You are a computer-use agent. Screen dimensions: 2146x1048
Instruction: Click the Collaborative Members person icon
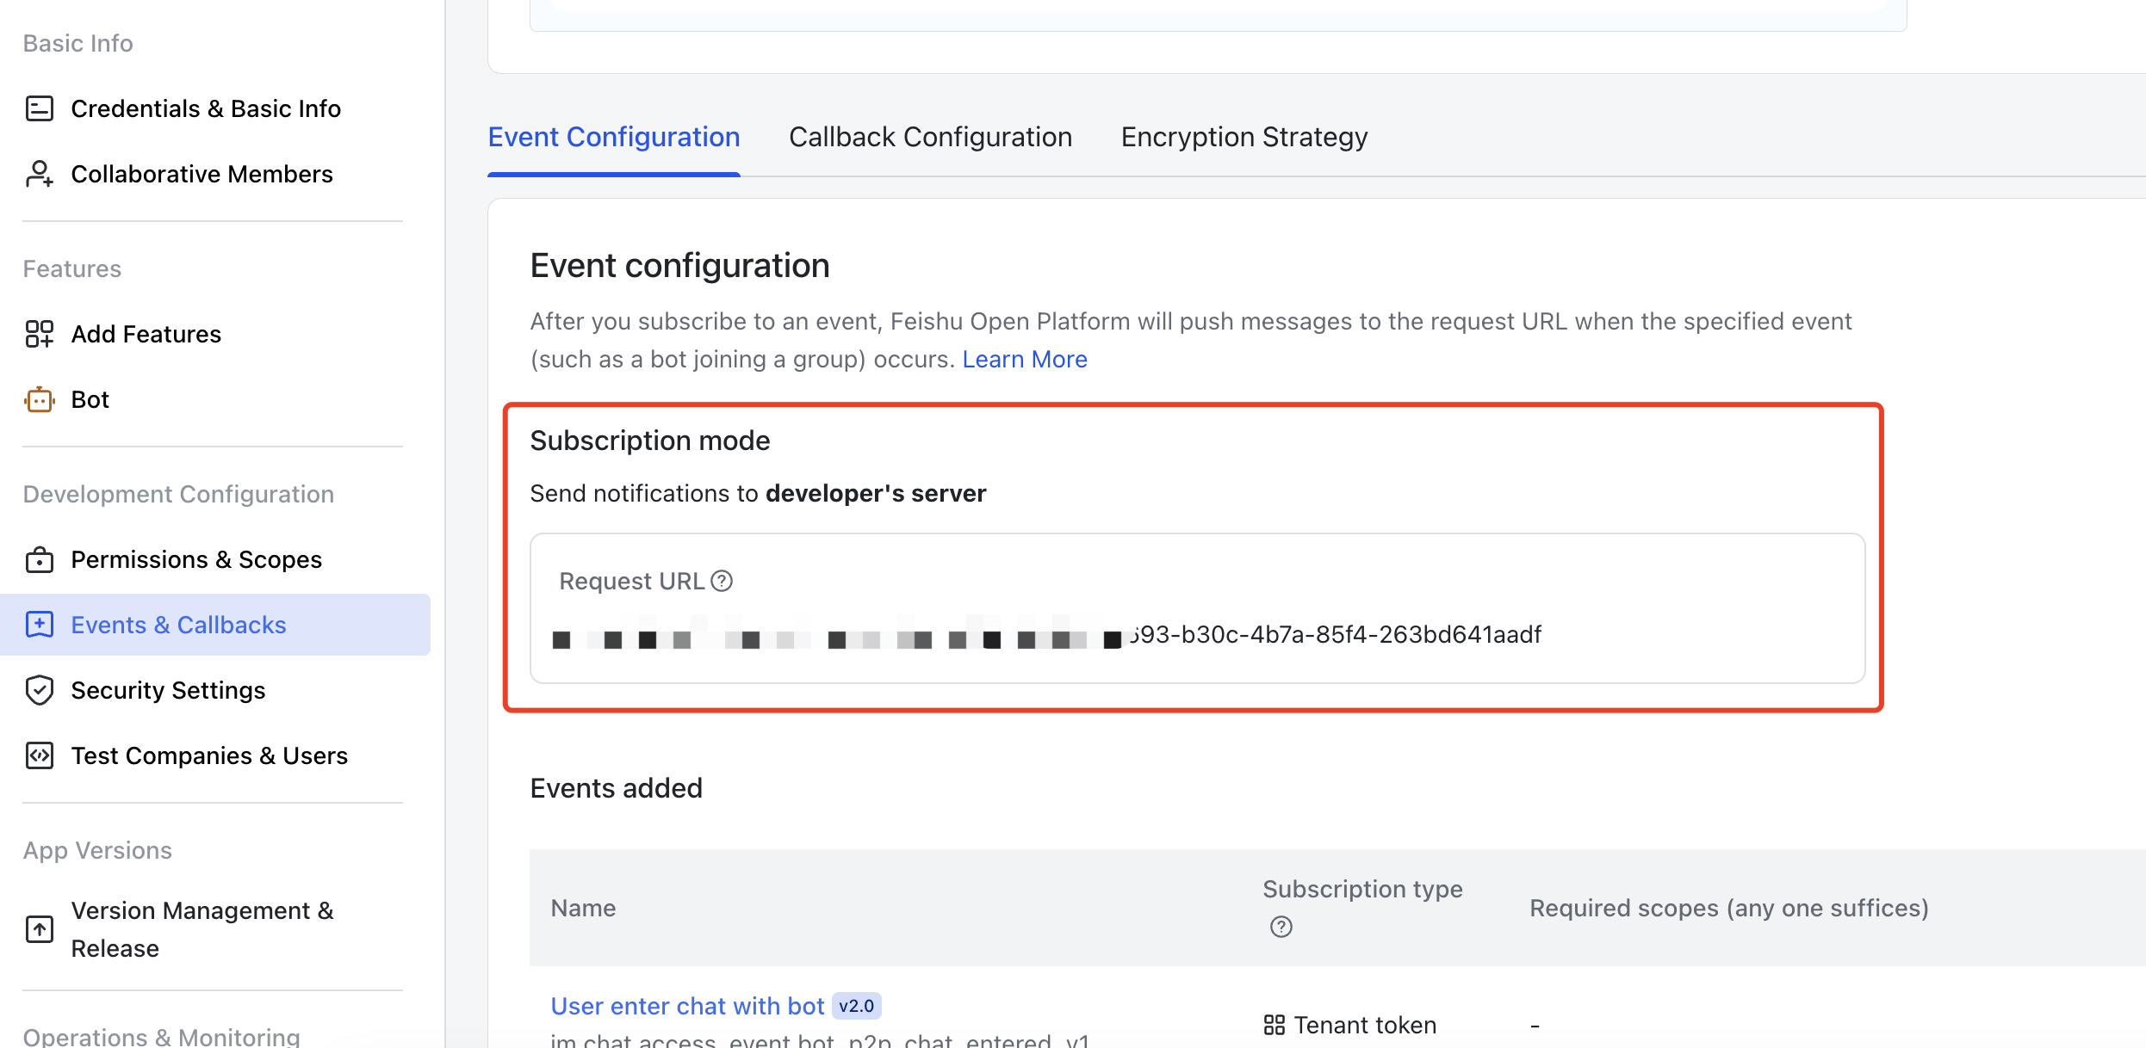(x=40, y=174)
